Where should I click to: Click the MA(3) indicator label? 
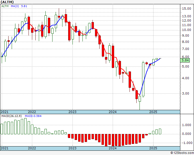[x=15, y=6]
